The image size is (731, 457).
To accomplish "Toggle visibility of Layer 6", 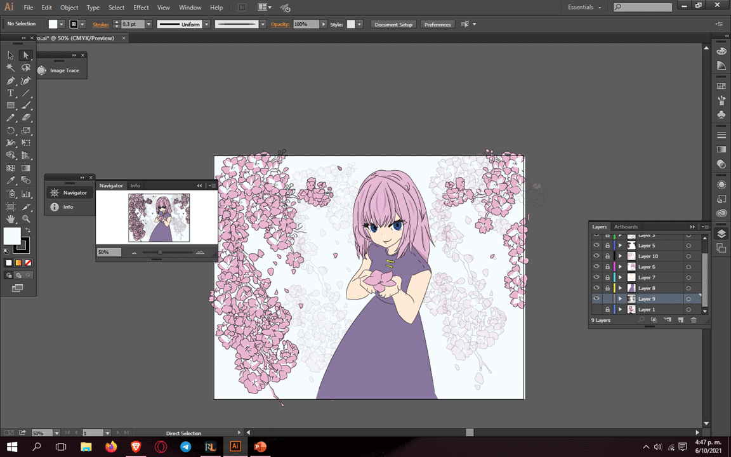I will click(596, 267).
